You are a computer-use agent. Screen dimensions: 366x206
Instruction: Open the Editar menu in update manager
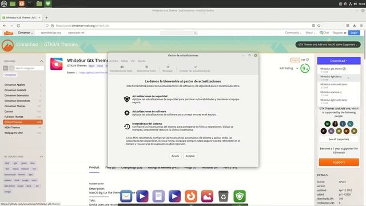click(125, 61)
